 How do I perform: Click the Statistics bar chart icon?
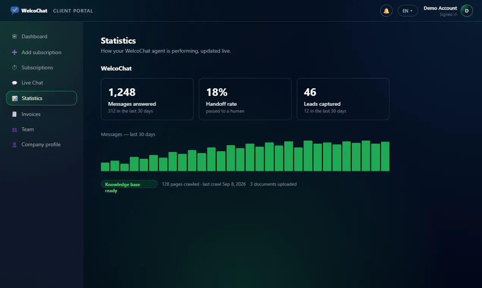(x=15, y=98)
